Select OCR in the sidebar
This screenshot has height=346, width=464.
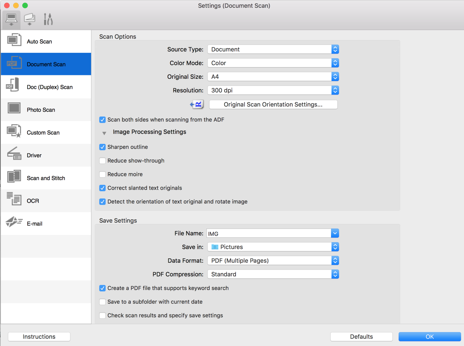tap(46, 201)
